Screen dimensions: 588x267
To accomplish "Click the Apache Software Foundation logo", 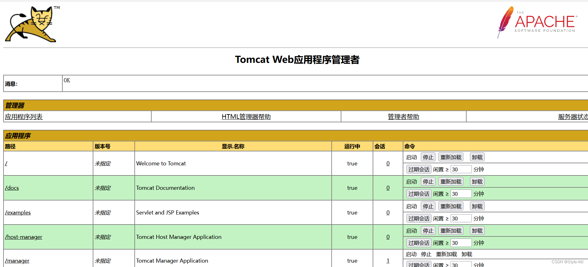I will pyautogui.click(x=537, y=23).
